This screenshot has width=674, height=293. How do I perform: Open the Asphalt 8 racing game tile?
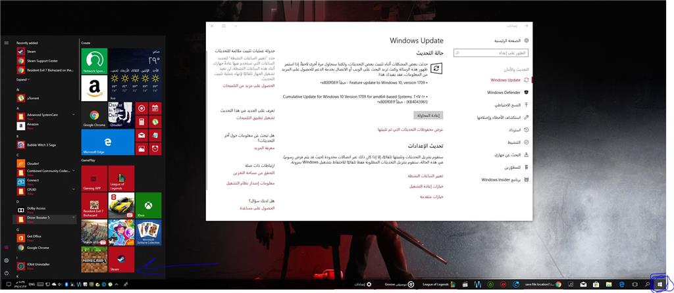click(x=121, y=206)
